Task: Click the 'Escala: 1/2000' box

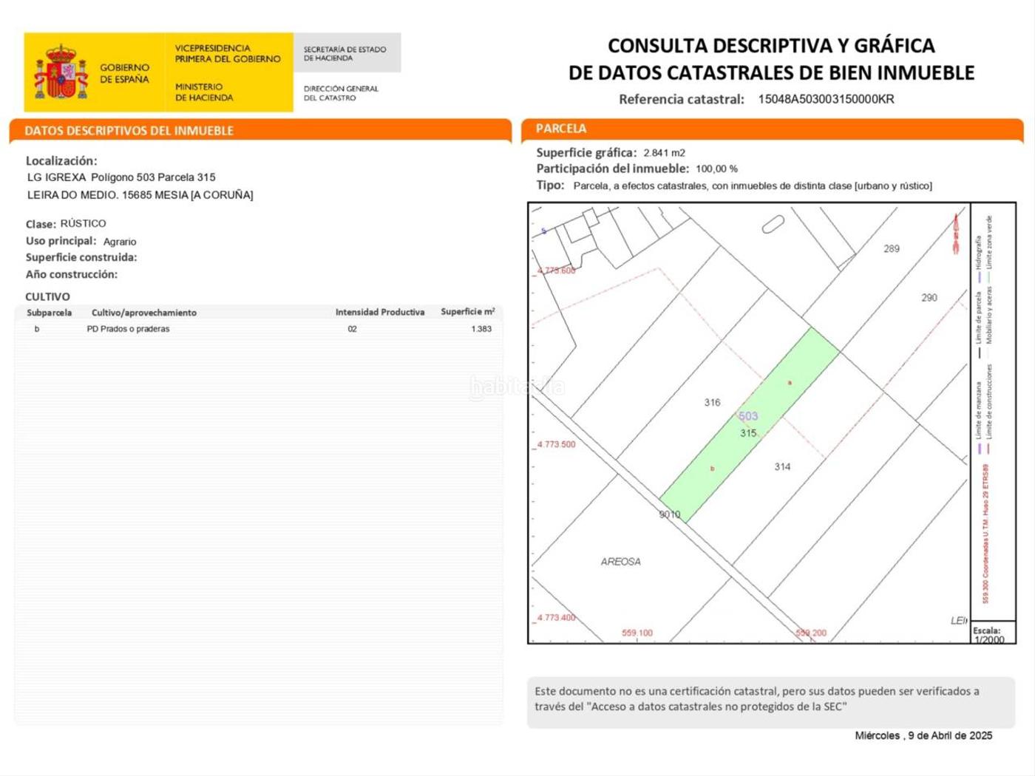Action: [x=993, y=633]
